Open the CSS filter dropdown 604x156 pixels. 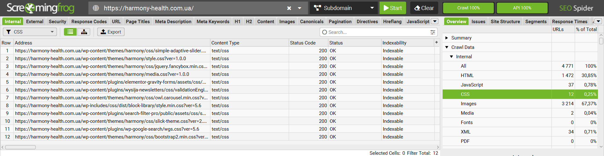pyautogui.click(x=30, y=32)
